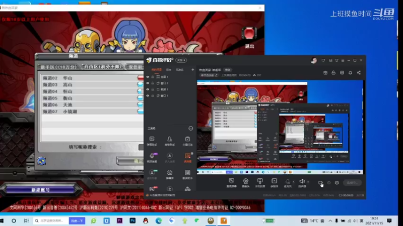This screenshot has width=403, height=226.
Task: Select 频道05 衡山 row
Action: (x=92, y=98)
